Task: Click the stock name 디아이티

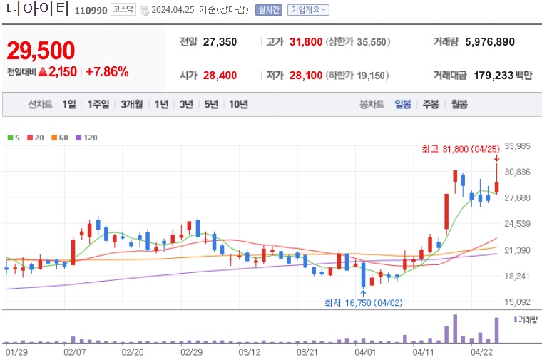Action: pyautogui.click(x=37, y=9)
